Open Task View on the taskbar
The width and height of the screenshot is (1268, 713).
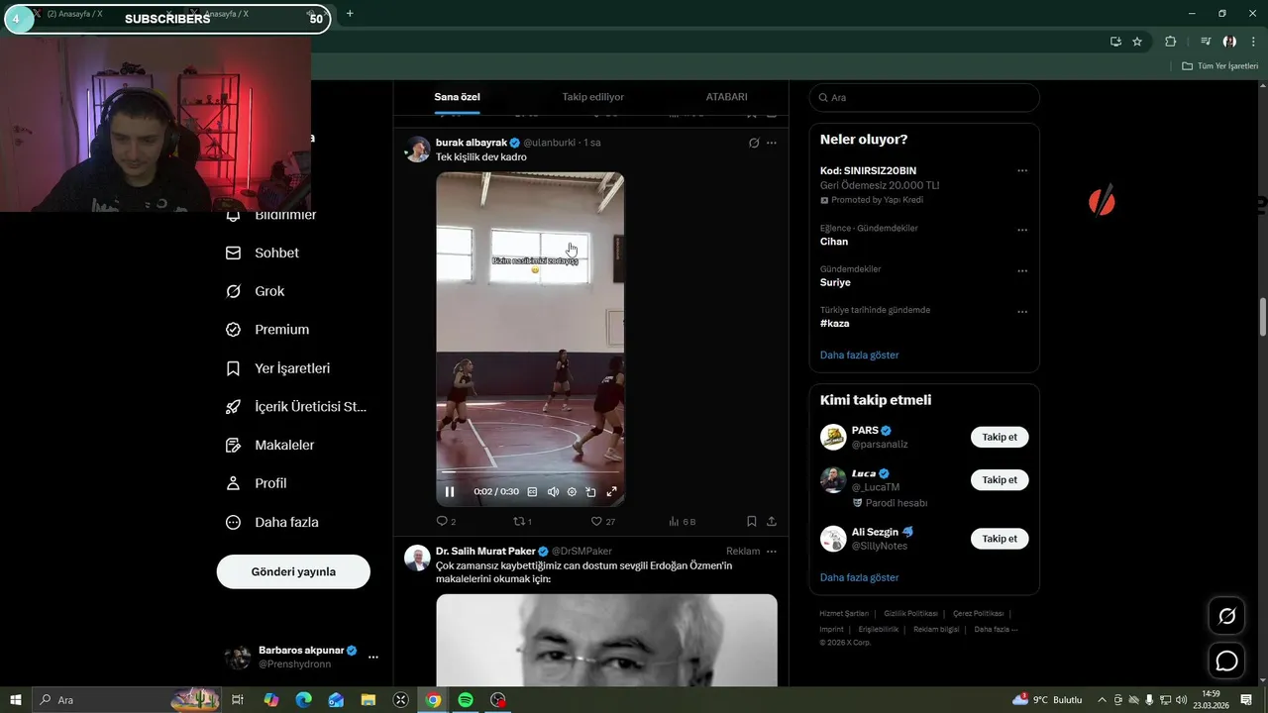[238, 700]
